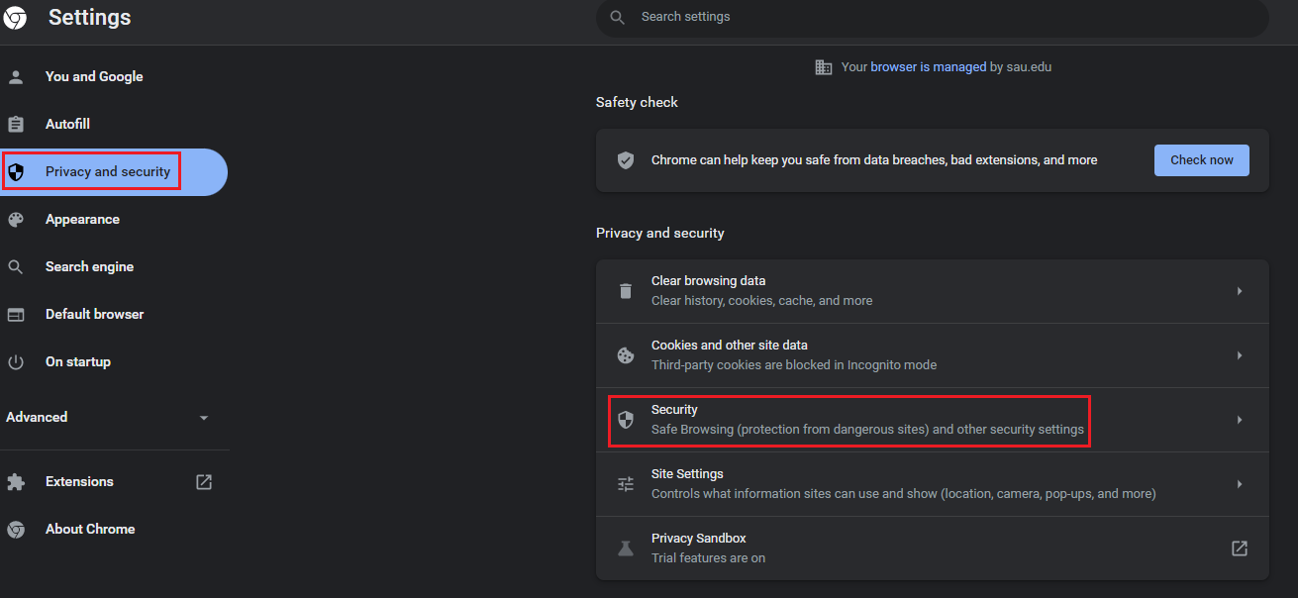Click the magnifier icon in search bar
The height and width of the screenshot is (598, 1298).
point(618,17)
